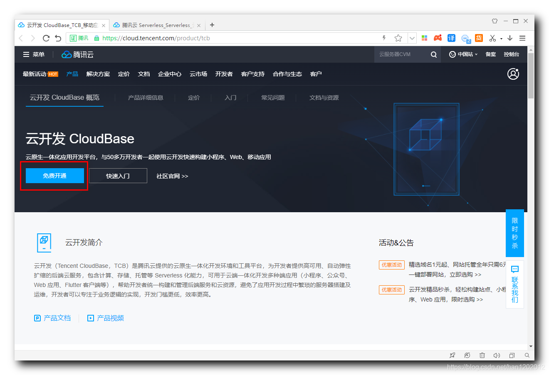Open the 合作与生态 menu item
This screenshot has height=375, width=549.
[x=287, y=74]
